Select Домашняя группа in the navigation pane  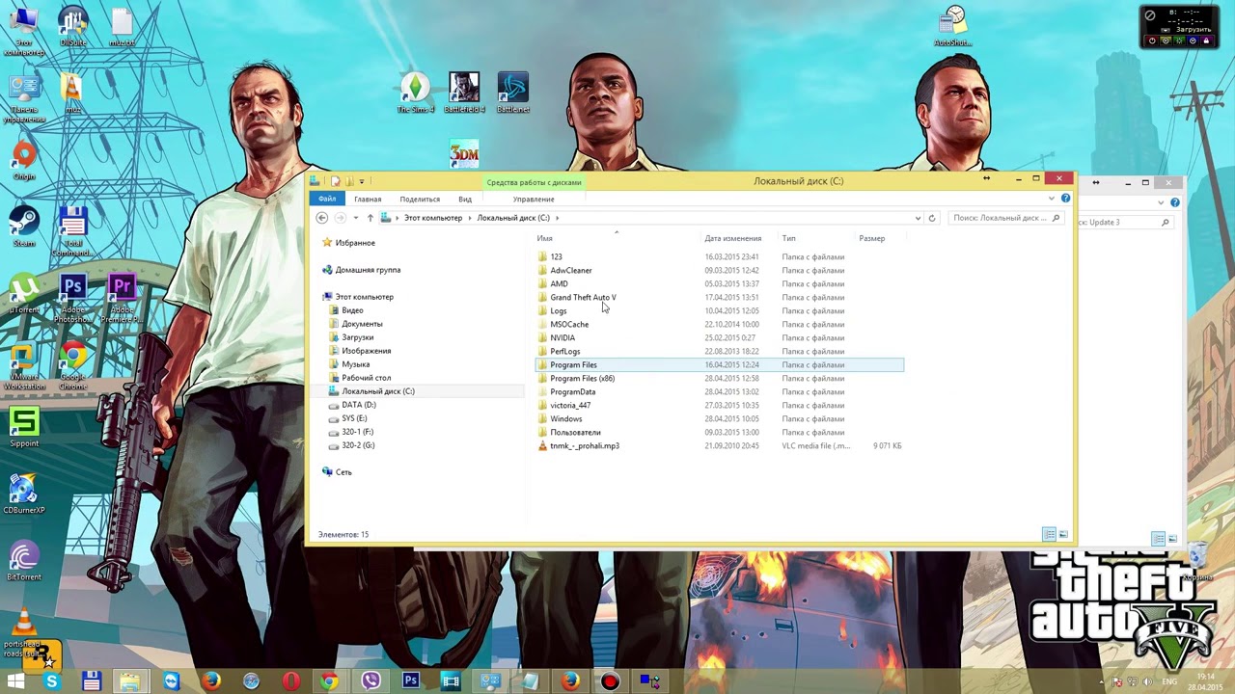[x=368, y=270]
